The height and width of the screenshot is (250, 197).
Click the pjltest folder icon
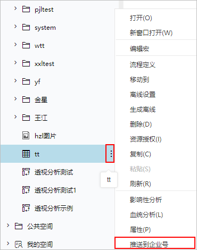click(x=26, y=9)
